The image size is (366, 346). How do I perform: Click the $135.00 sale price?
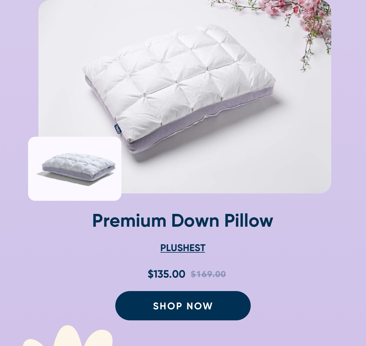167,274
